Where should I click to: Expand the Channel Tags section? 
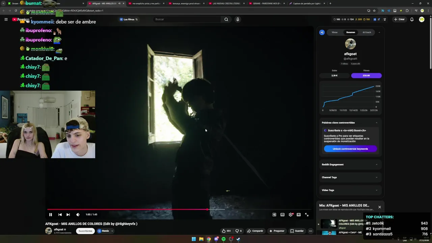click(x=350, y=178)
